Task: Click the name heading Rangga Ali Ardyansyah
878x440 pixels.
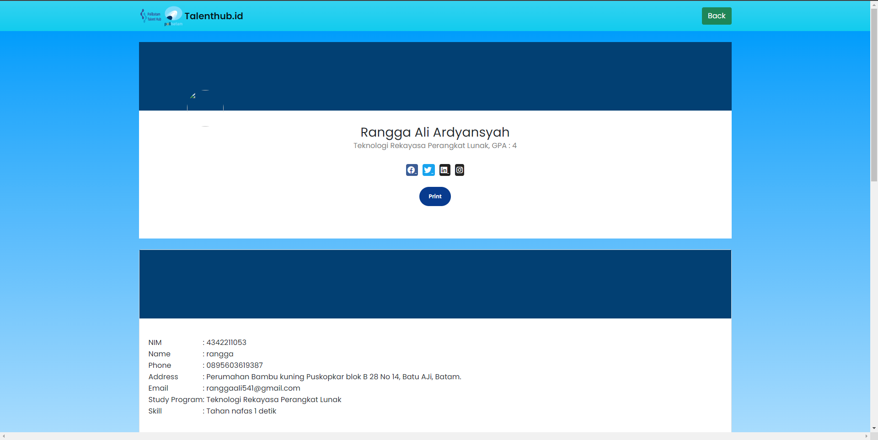Action: tap(435, 132)
